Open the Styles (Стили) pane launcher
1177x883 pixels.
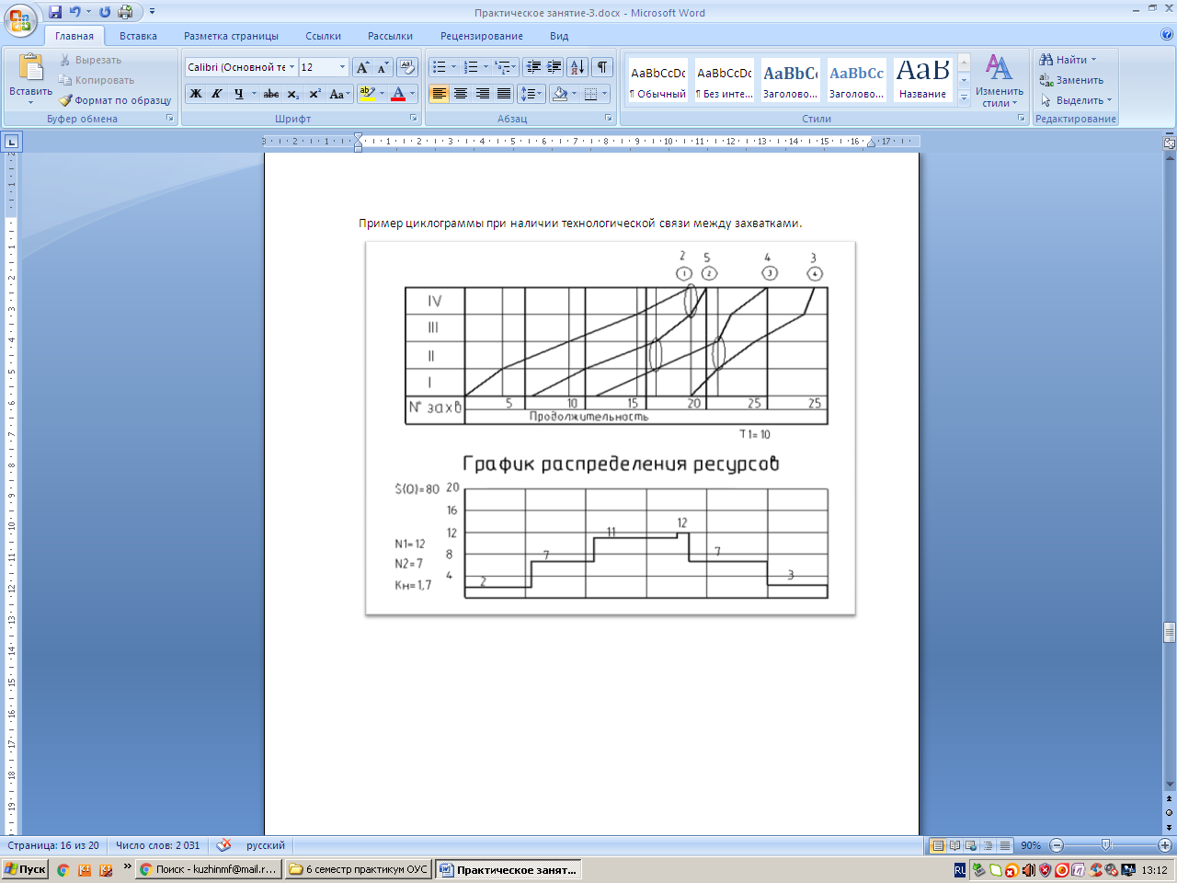[x=1022, y=119]
